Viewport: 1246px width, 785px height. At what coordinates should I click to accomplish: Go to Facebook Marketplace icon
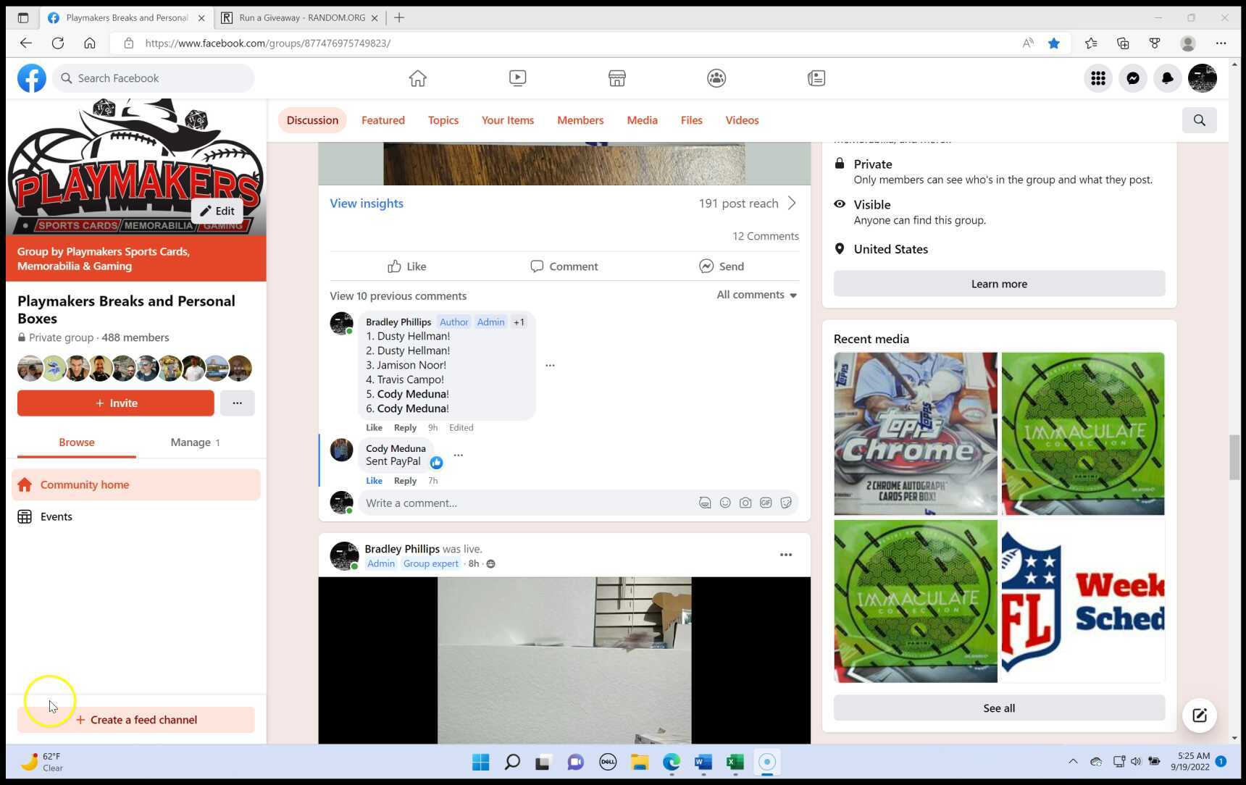616,78
